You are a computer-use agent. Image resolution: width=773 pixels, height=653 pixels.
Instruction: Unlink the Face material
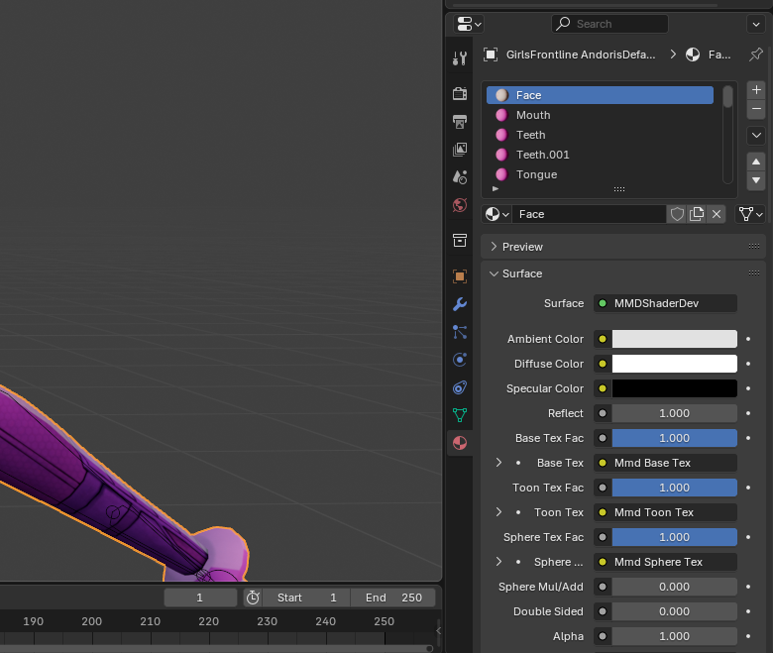point(717,214)
